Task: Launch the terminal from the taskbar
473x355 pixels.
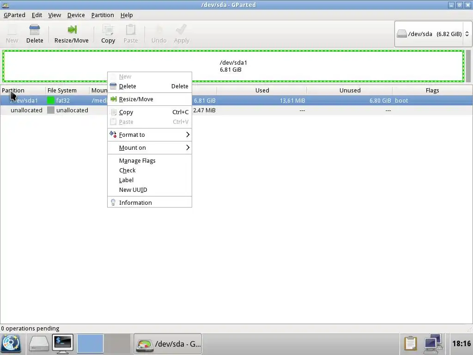Action: [63, 343]
